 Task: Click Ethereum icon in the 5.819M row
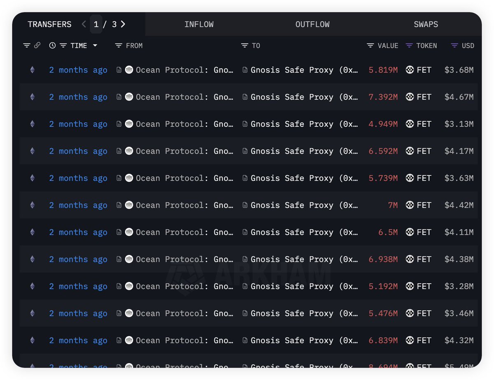click(x=32, y=70)
